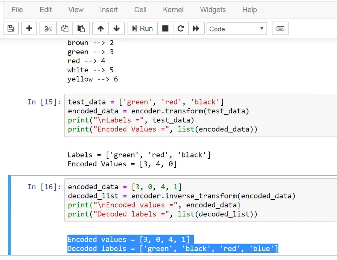Cut selected cells with scissors icon

(48, 28)
